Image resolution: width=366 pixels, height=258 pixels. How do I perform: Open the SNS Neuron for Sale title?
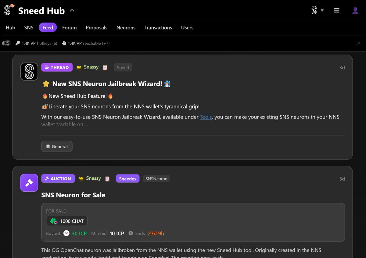tap(73, 195)
